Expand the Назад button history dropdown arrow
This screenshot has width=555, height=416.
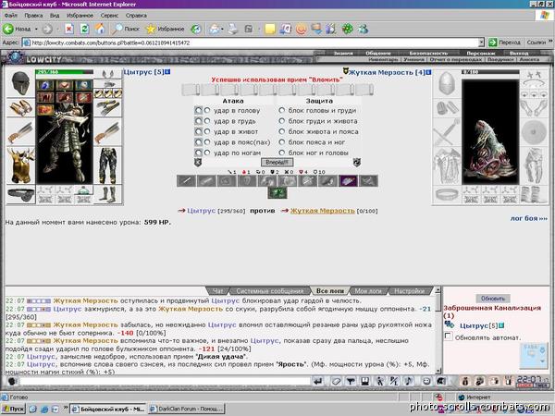[36, 29]
